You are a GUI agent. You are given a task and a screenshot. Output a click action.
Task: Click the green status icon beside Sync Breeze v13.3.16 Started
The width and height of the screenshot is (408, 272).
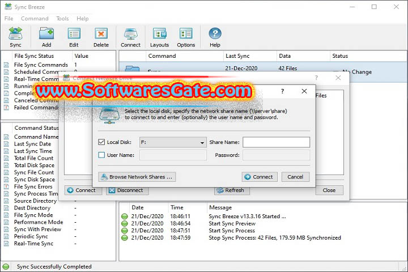[125, 216]
